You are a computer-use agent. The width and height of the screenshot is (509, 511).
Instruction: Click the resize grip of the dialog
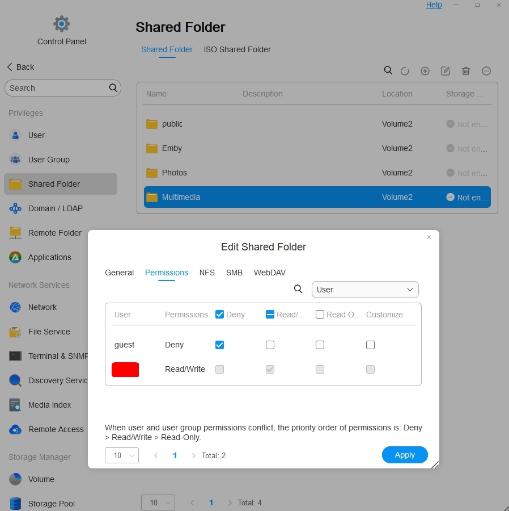coord(435,464)
